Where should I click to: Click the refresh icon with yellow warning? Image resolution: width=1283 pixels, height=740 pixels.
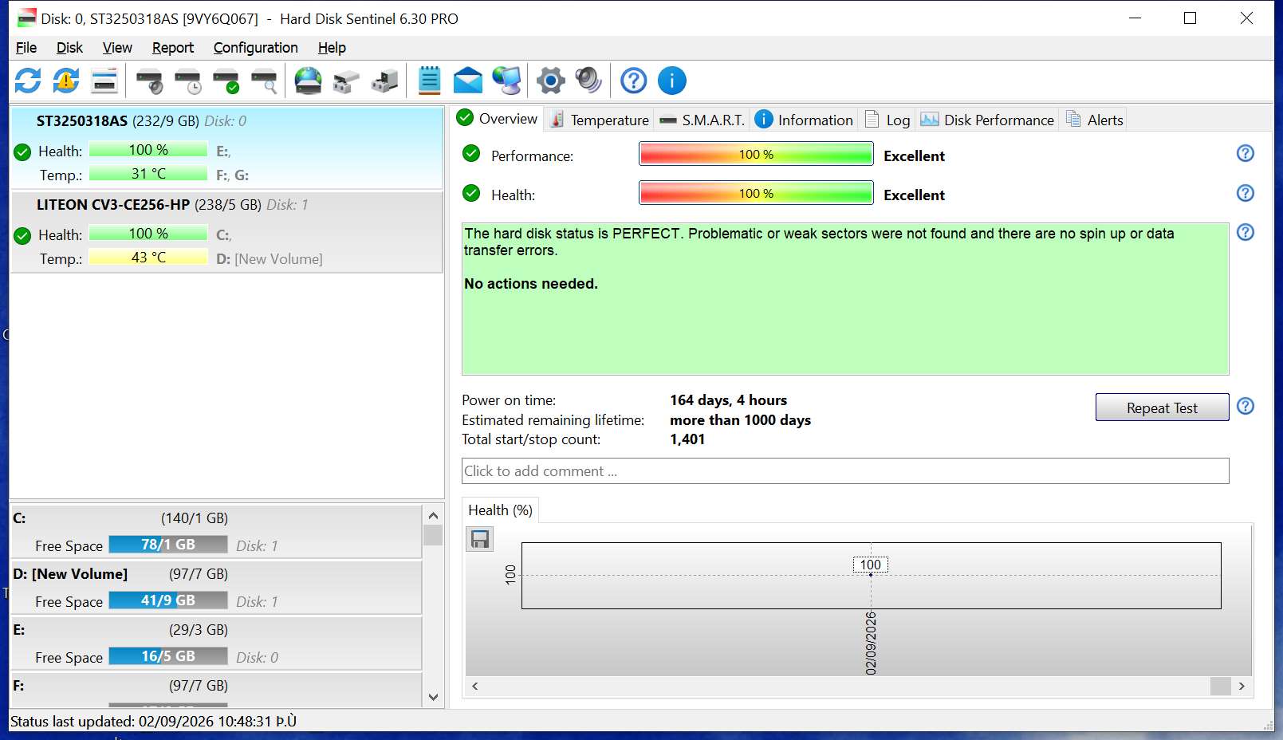(x=66, y=81)
